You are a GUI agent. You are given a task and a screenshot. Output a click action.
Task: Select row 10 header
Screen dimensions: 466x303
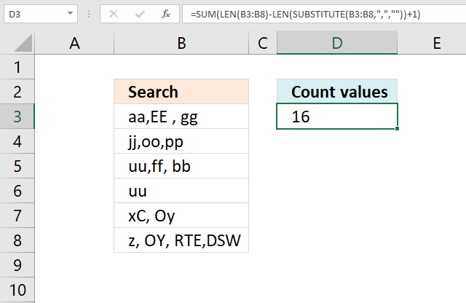coord(17,289)
